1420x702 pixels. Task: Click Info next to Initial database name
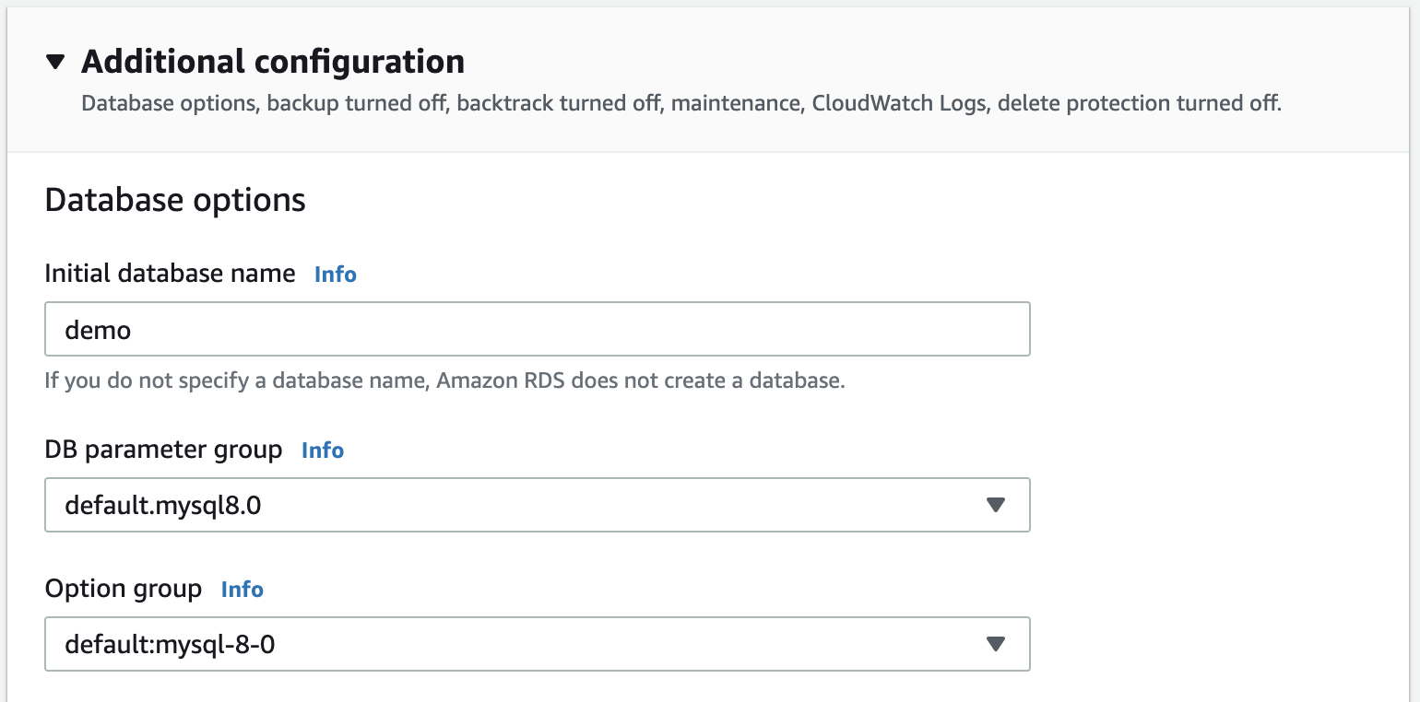pyautogui.click(x=335, y=274)
